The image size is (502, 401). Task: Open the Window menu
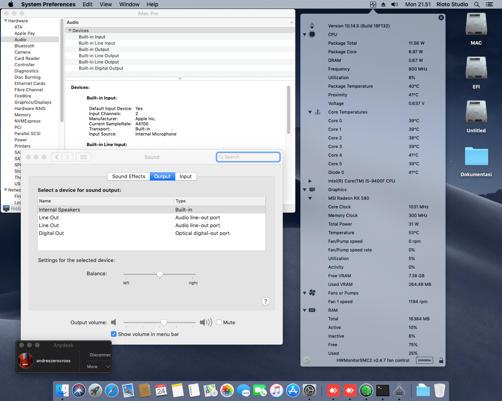(129, 4)
